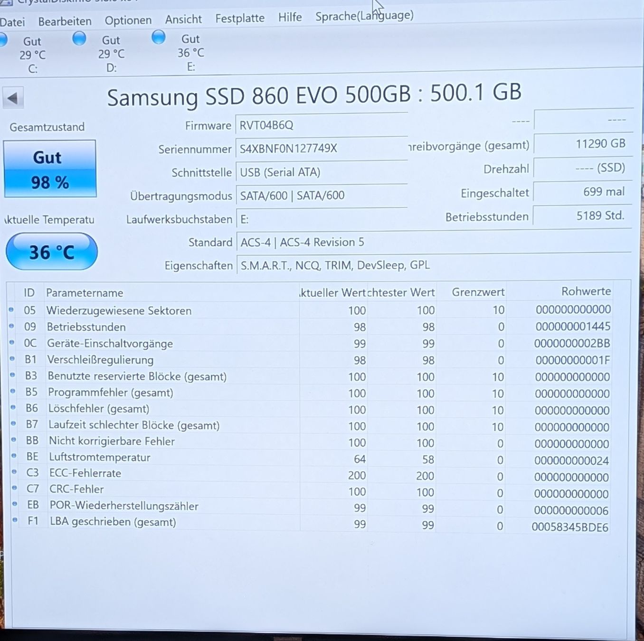644x641 pixels.
Task: Click the Standard field ACS-4 Revision 5
Action: pyautogui.click(x=434, y=242)
